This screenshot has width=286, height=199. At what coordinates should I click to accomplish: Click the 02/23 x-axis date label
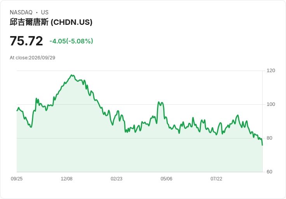pyautogui.click(x=117, y=179)
